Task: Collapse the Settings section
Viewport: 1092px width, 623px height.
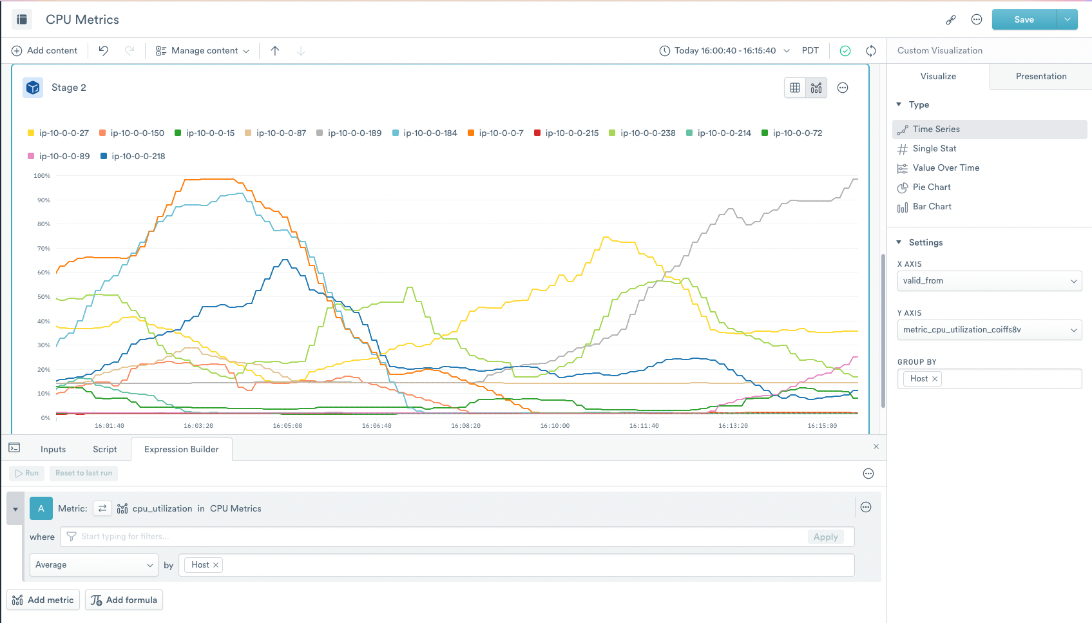Action: (899, 242)
